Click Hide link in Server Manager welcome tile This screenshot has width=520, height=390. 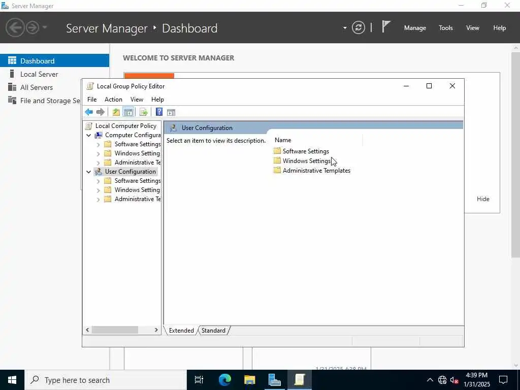(x=483, y=199)
